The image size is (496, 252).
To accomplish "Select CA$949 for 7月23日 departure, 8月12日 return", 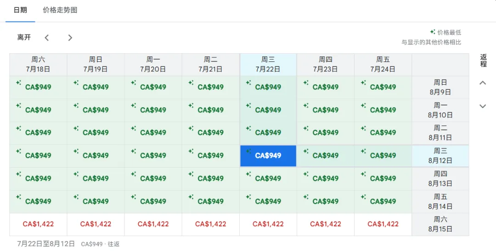I will [326, 156].
